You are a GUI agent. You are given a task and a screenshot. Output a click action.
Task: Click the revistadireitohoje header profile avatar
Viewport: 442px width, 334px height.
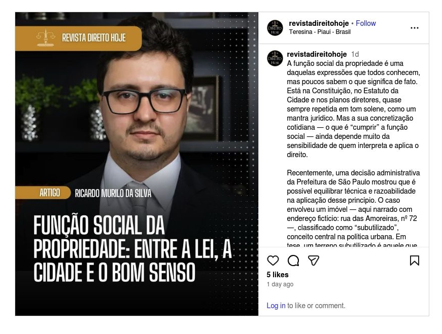(x=275, y=28)
